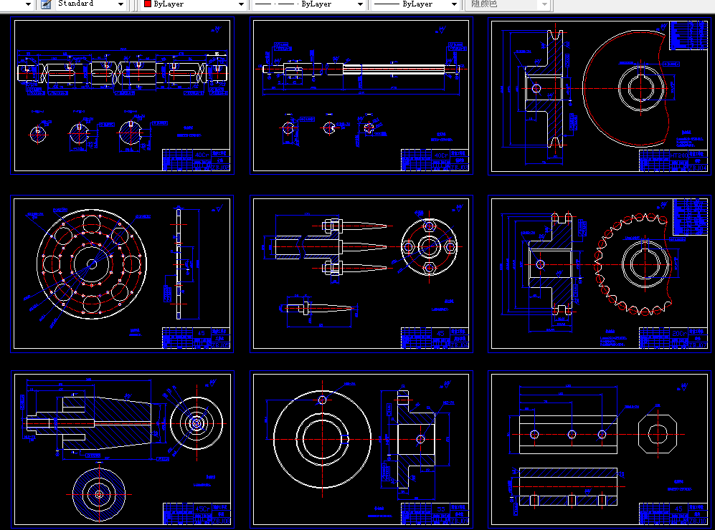Screen dimensions: 715x530
Task: Select the 45Cr conical part drawing sheet
Action: point(122,449)
